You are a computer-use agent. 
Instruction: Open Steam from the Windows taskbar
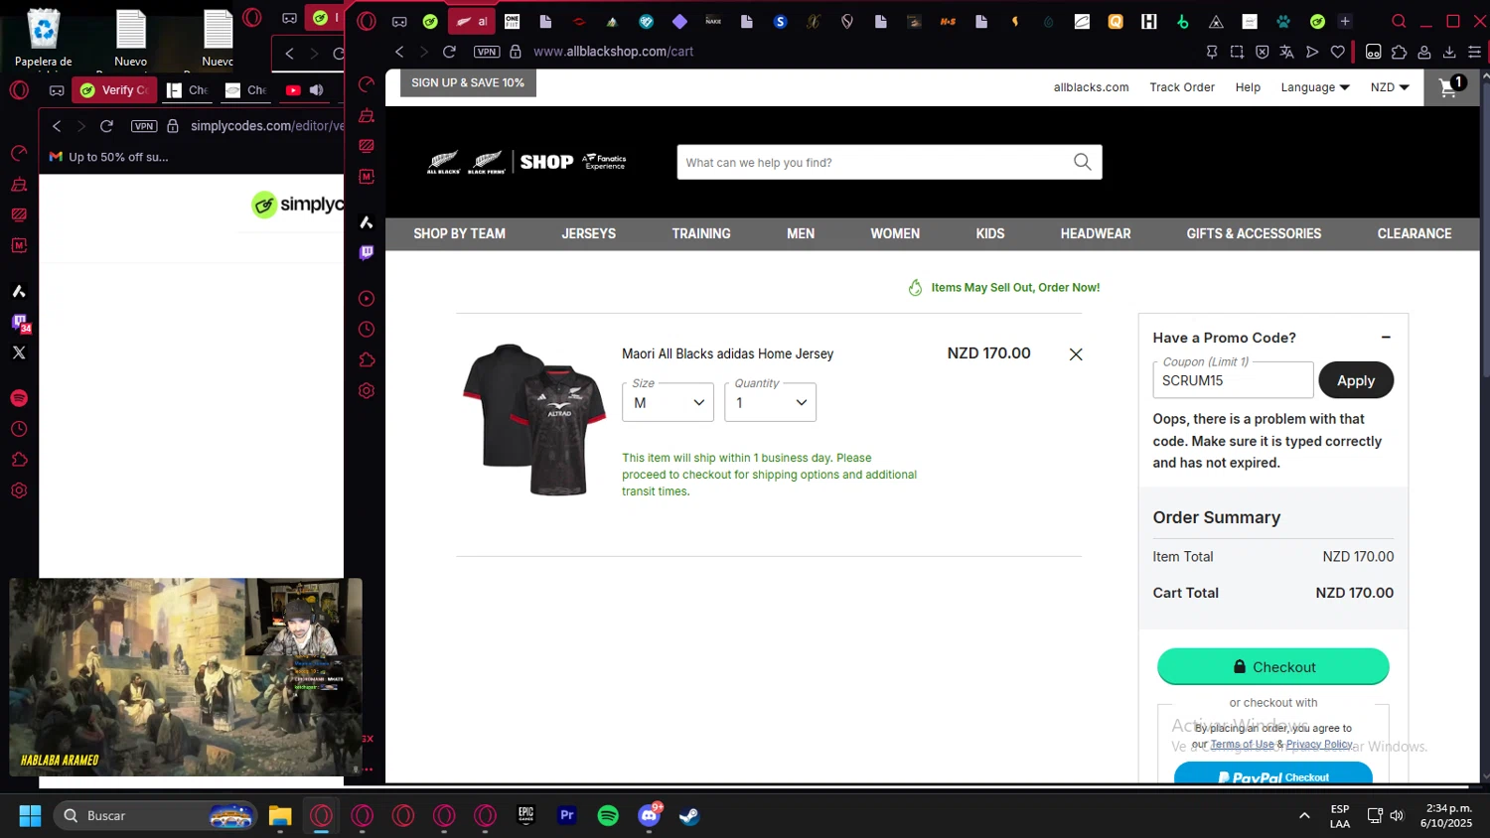pos(689,816)
